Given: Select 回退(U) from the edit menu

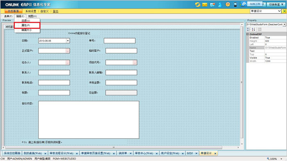Looking at the screenshot, I should (x=27, y=20).
